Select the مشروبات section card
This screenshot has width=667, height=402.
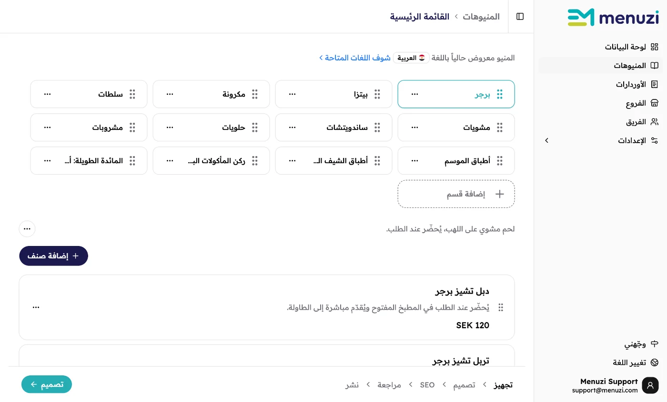pos(89,127)
